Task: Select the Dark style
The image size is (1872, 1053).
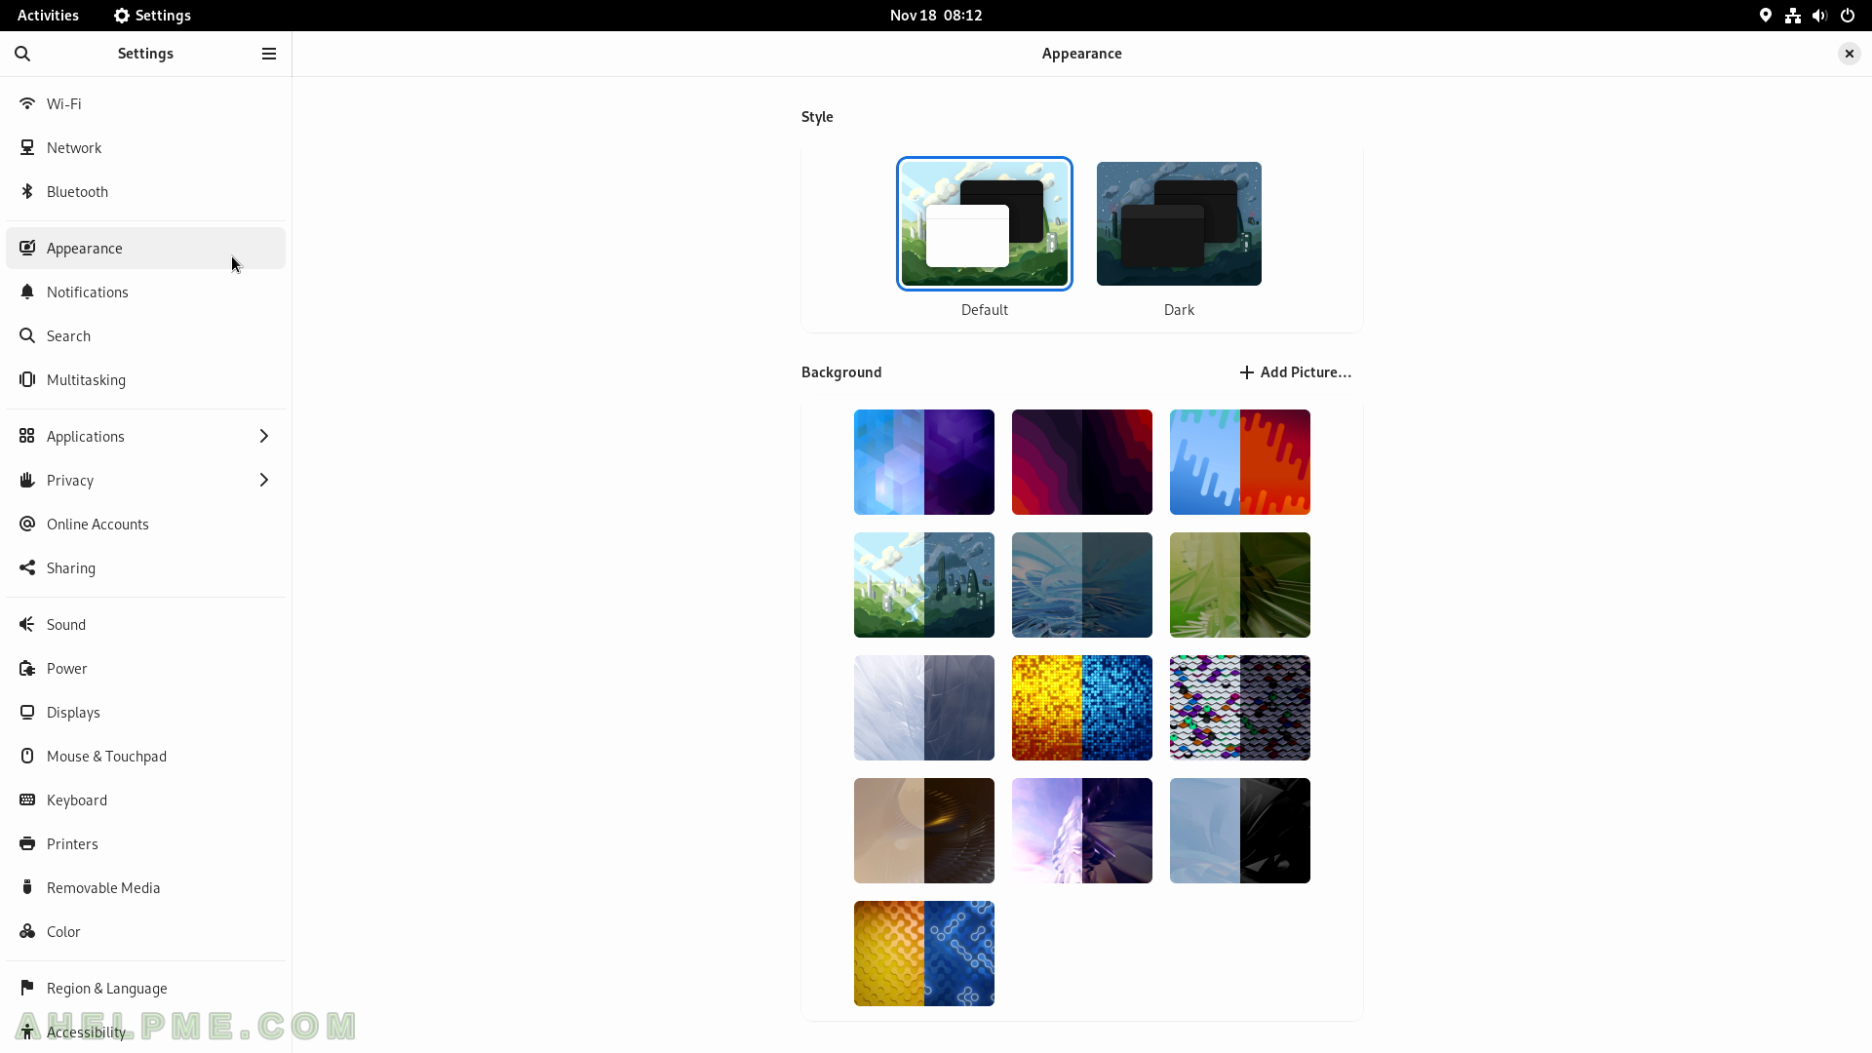Action: click(1179, 223)
